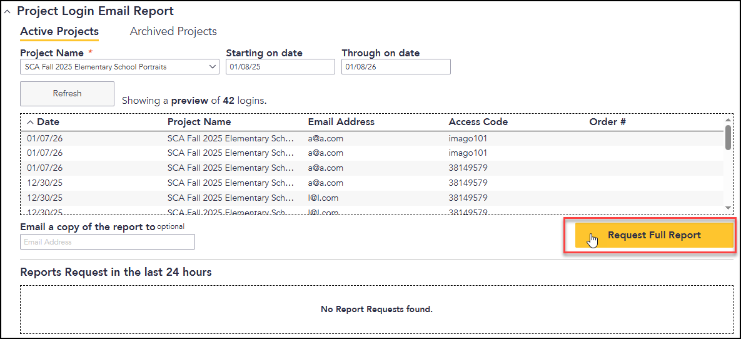Viewport: 741px width, 339px height.
Task: Sort by the Access Code column header
Action: [478, 122]
